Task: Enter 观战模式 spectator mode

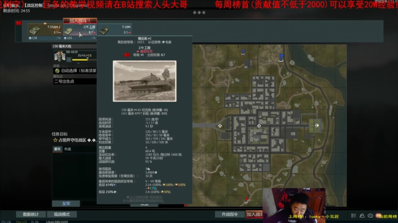Action: tap(62, 214)
